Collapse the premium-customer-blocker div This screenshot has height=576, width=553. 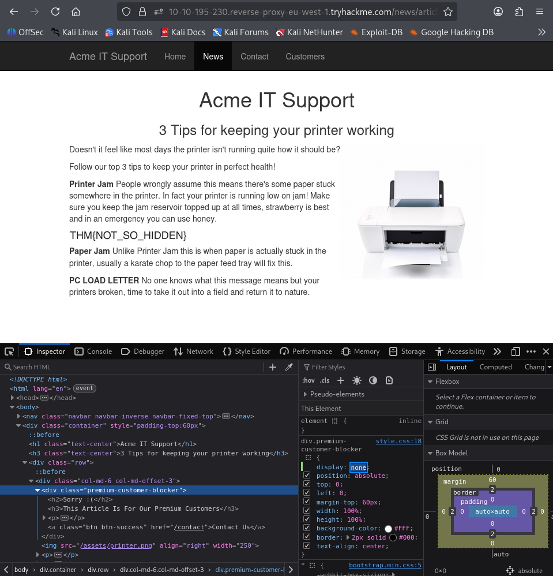coord(37,490)
